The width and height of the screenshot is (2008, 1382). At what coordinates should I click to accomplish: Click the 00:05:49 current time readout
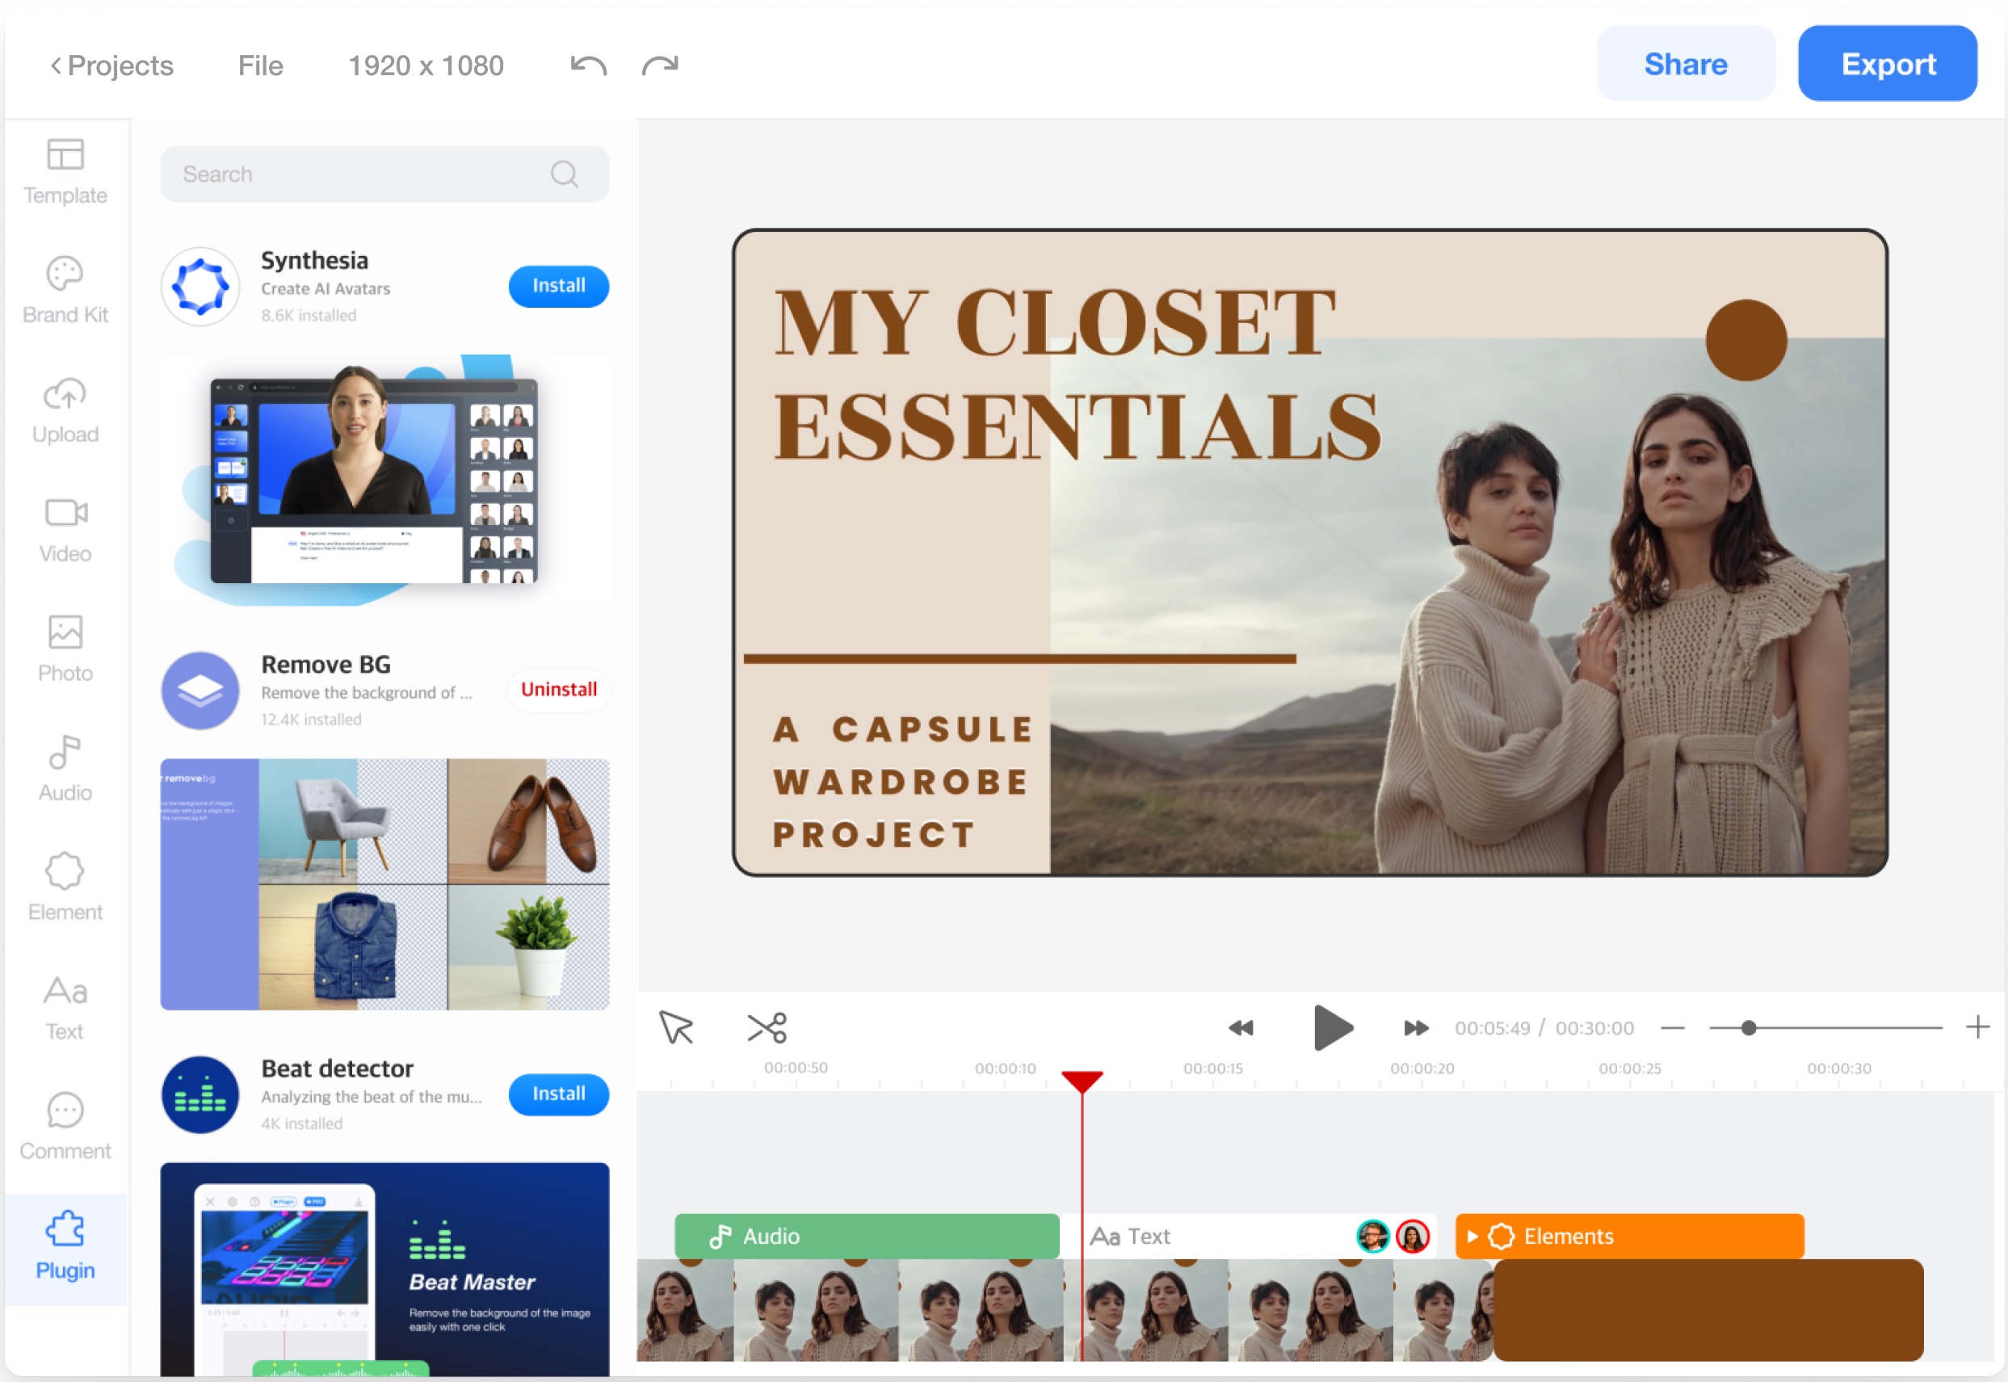coord(1492,1028)
